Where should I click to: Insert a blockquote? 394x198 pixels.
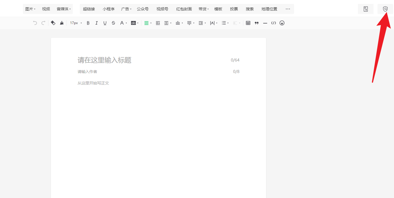pyautogui.click(x=257, y=23)
